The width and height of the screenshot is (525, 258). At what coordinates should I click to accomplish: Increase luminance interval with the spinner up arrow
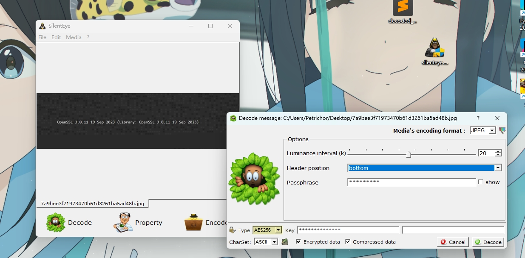pyautogui.click(x=498, y=151)
